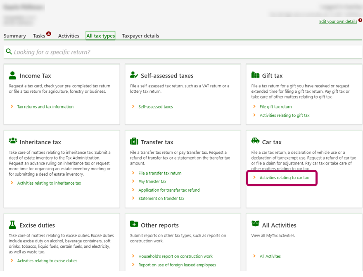Screen dimensions: 363x277
Task: Click the Car tax car icon
Action: click(x=255, y=141)
